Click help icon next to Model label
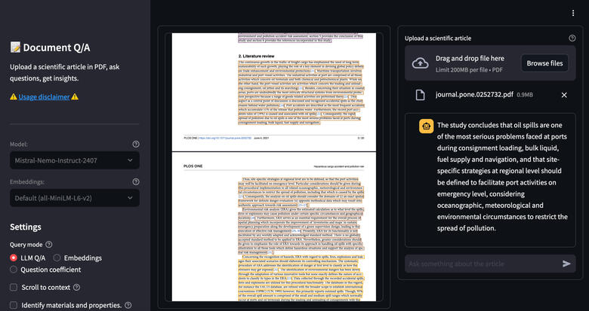This screenshot has width=589, height=311. point(135,144)
